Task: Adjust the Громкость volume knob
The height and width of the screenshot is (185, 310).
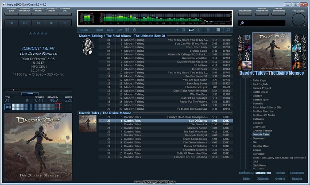Action: point(298,19)
